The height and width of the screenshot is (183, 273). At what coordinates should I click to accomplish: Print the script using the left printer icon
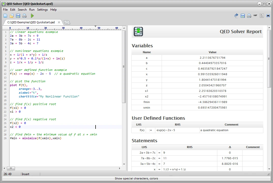(x=24, y=16)
